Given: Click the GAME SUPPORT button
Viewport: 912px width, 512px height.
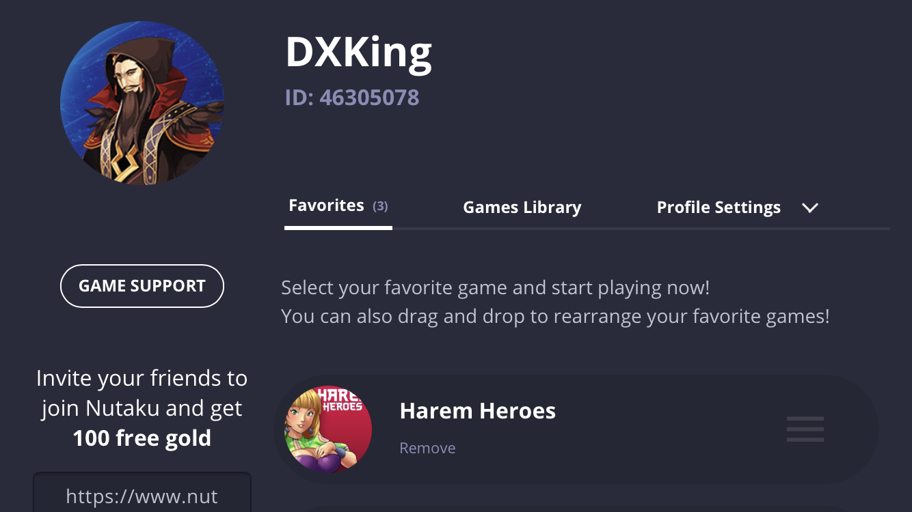Looking at the screenshot, I should [142, 286].
